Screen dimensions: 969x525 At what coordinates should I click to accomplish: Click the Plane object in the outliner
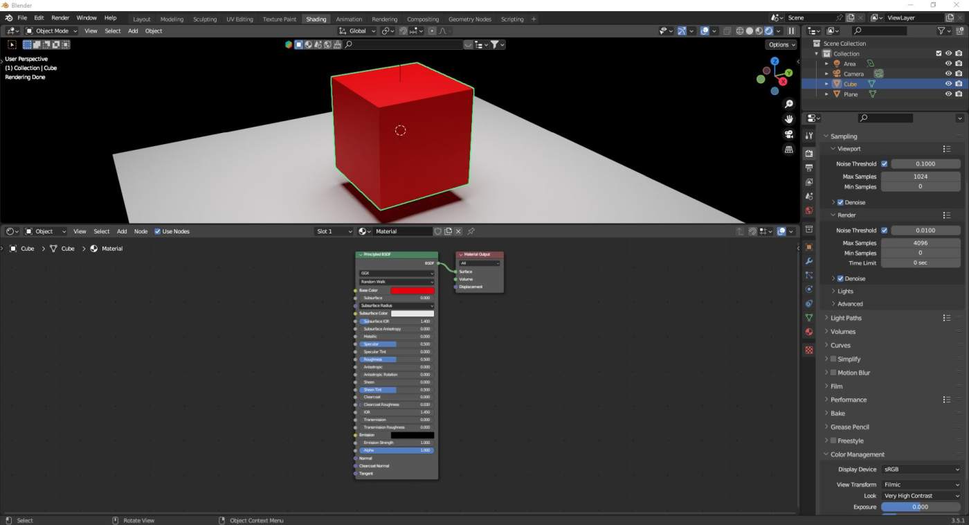[x=851, y=94]
